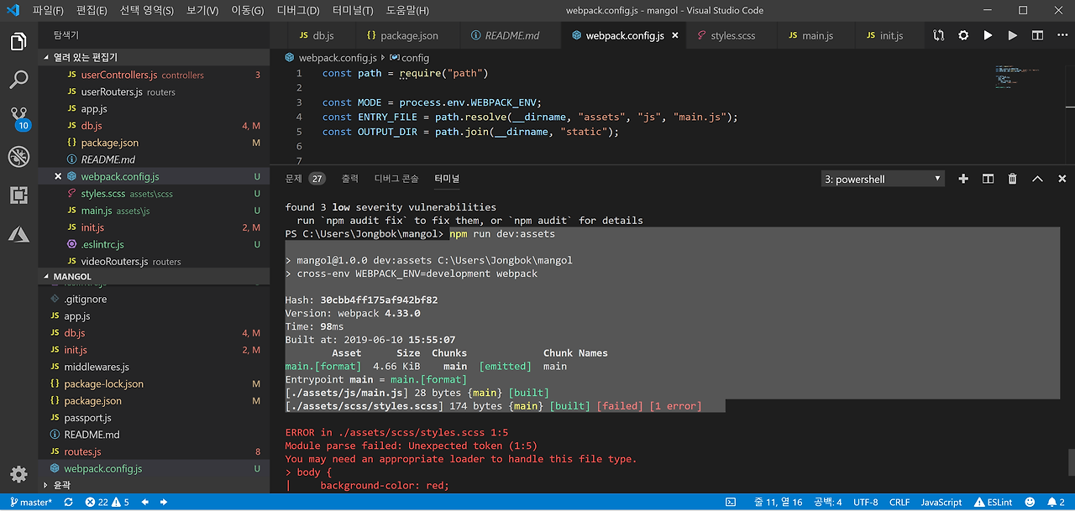Viewport: 1075px width, 511px height.
Task: Open routes.js in MANGOL tree
Action: 155,451
